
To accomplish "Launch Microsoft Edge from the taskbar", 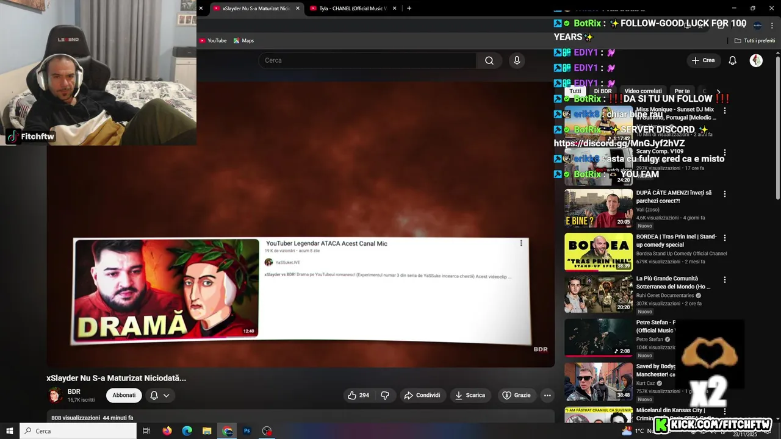I will (x=187, y=431).
